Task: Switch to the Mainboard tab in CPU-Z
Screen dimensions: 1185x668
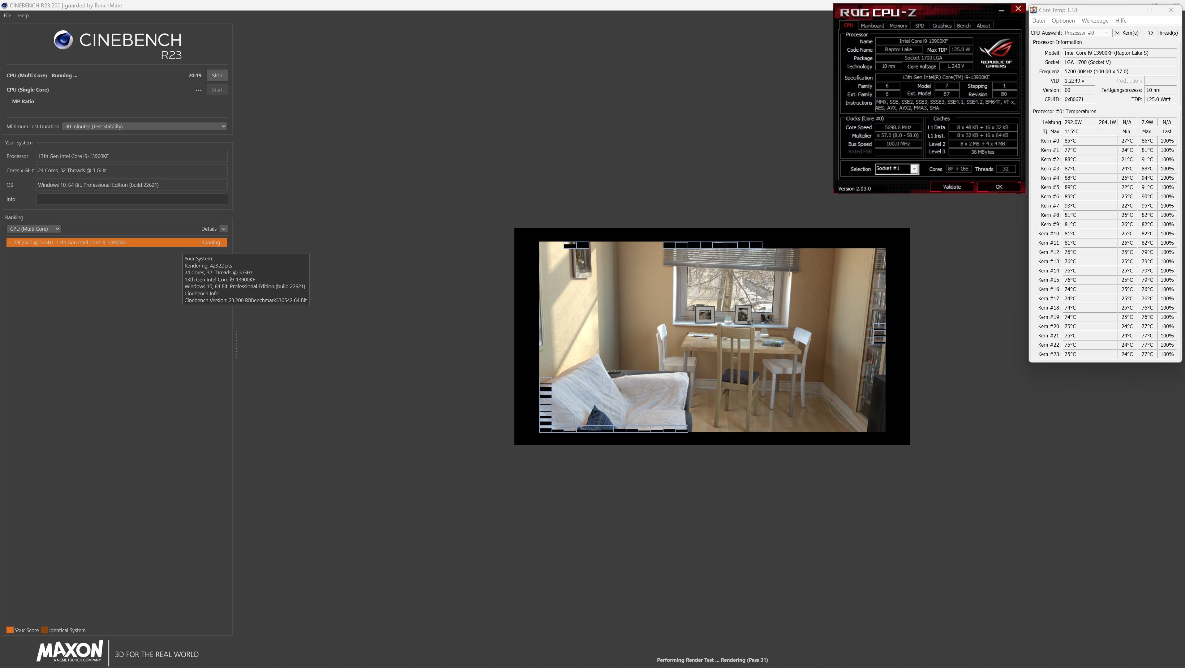Action: pos(872,26)
